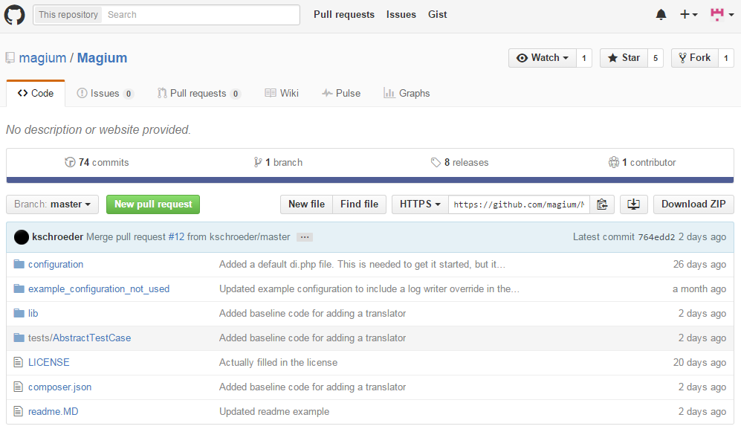Click the New pull request button
This screenshot has height=429, width=741.
coord(153,204)
